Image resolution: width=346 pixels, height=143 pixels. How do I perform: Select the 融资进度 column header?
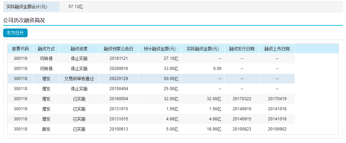[x=79, y=49]
